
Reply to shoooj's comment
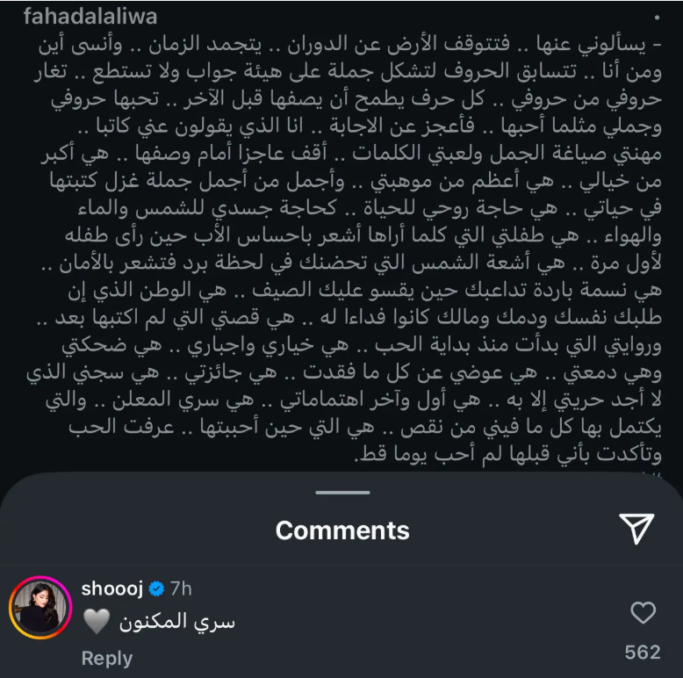pyautogui.click(x=107, y=658)
